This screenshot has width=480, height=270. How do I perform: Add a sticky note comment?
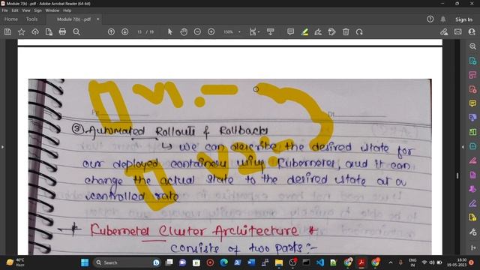pyautogui.click(x=290, y=31)
